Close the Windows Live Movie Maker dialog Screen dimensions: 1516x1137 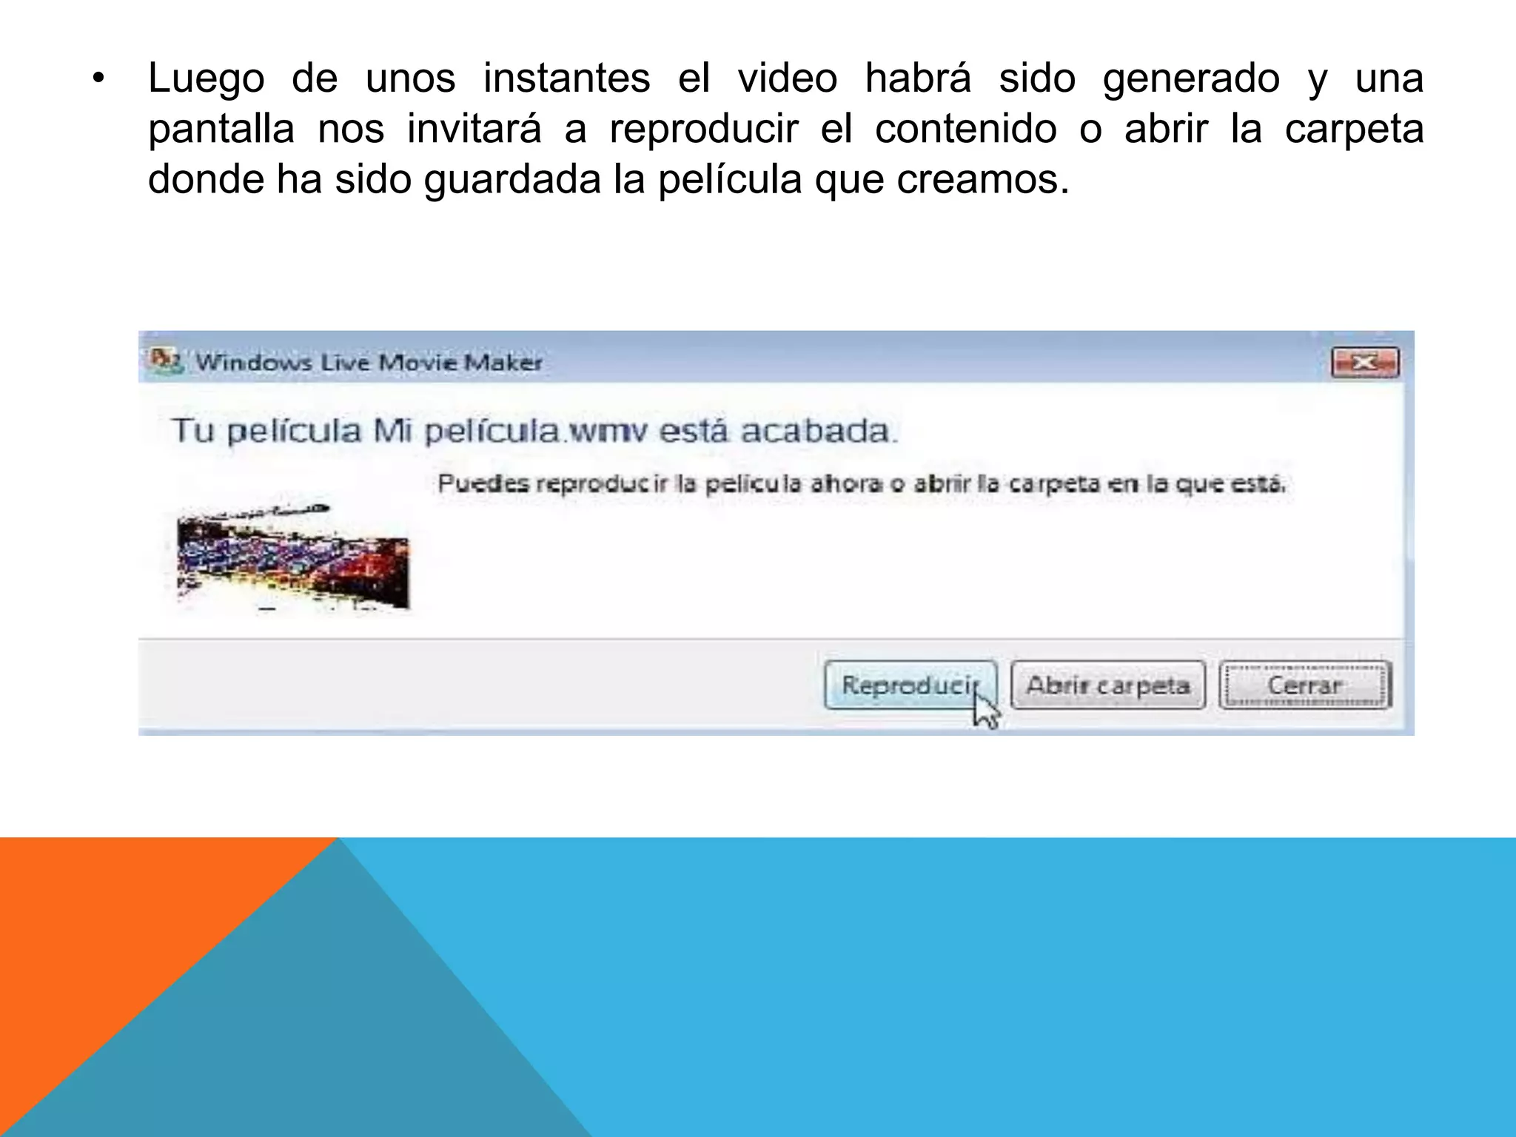pos(1365,363)
